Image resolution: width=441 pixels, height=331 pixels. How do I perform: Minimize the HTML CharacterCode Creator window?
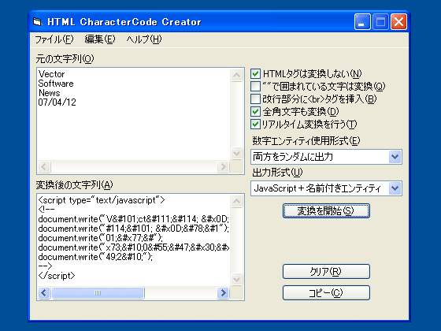pyautogui.click(x=362, y=22)
